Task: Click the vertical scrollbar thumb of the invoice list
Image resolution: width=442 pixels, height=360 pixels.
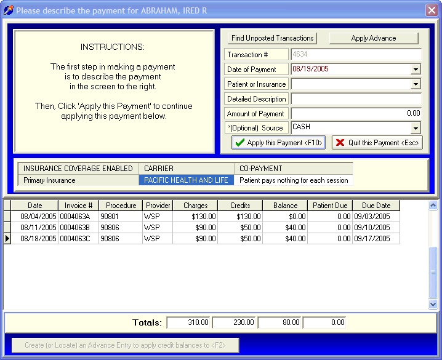Action: pyautogui.click(x=433, y=273)
